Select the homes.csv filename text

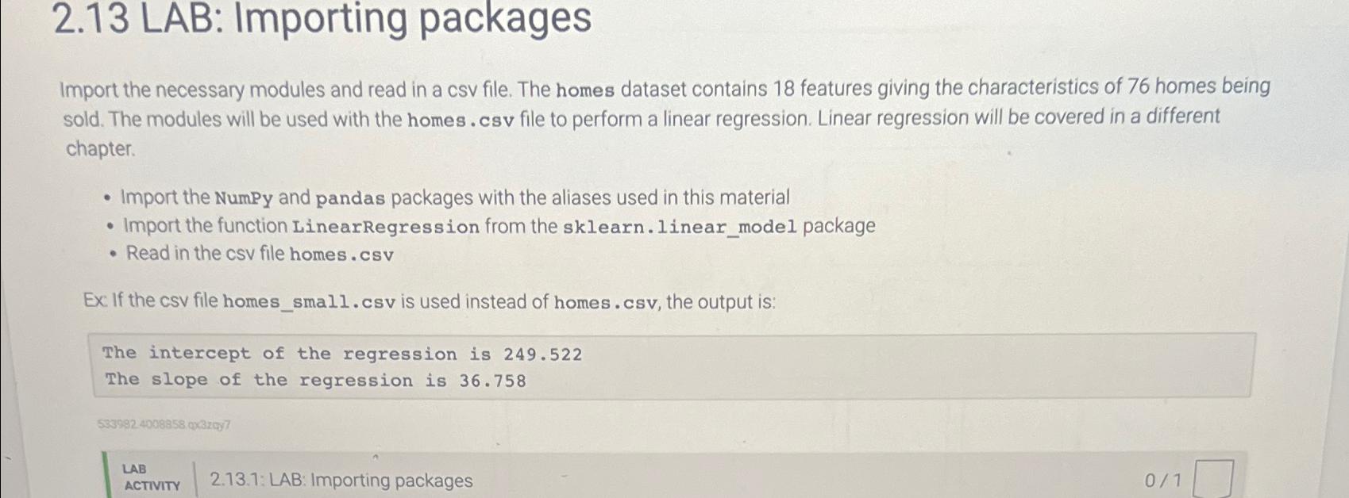341,255
